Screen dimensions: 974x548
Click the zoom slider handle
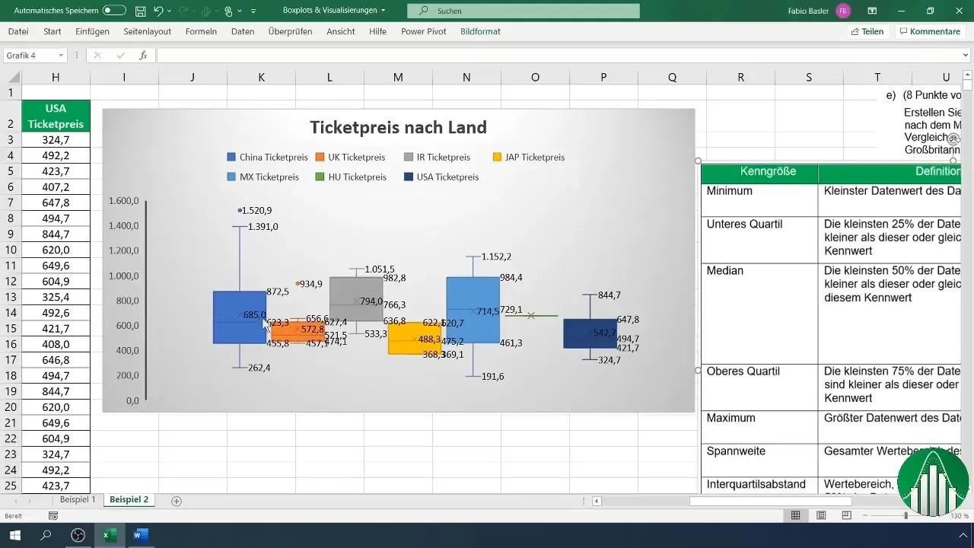(x=906, y=516)
